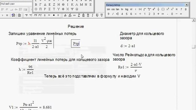The image size is (196, 110).
Task: Click the °F temperature unit button
Action: pyautogui.click(x=26, y=15)
